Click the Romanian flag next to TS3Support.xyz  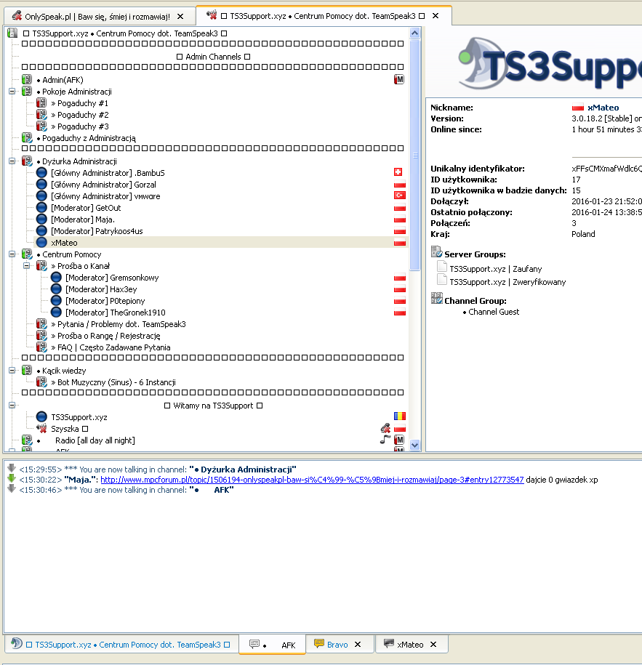pyautogui.click(x=400, y=416)
